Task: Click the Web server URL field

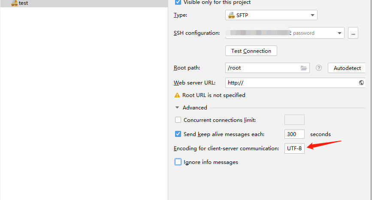Action: [x=292, y=82]
